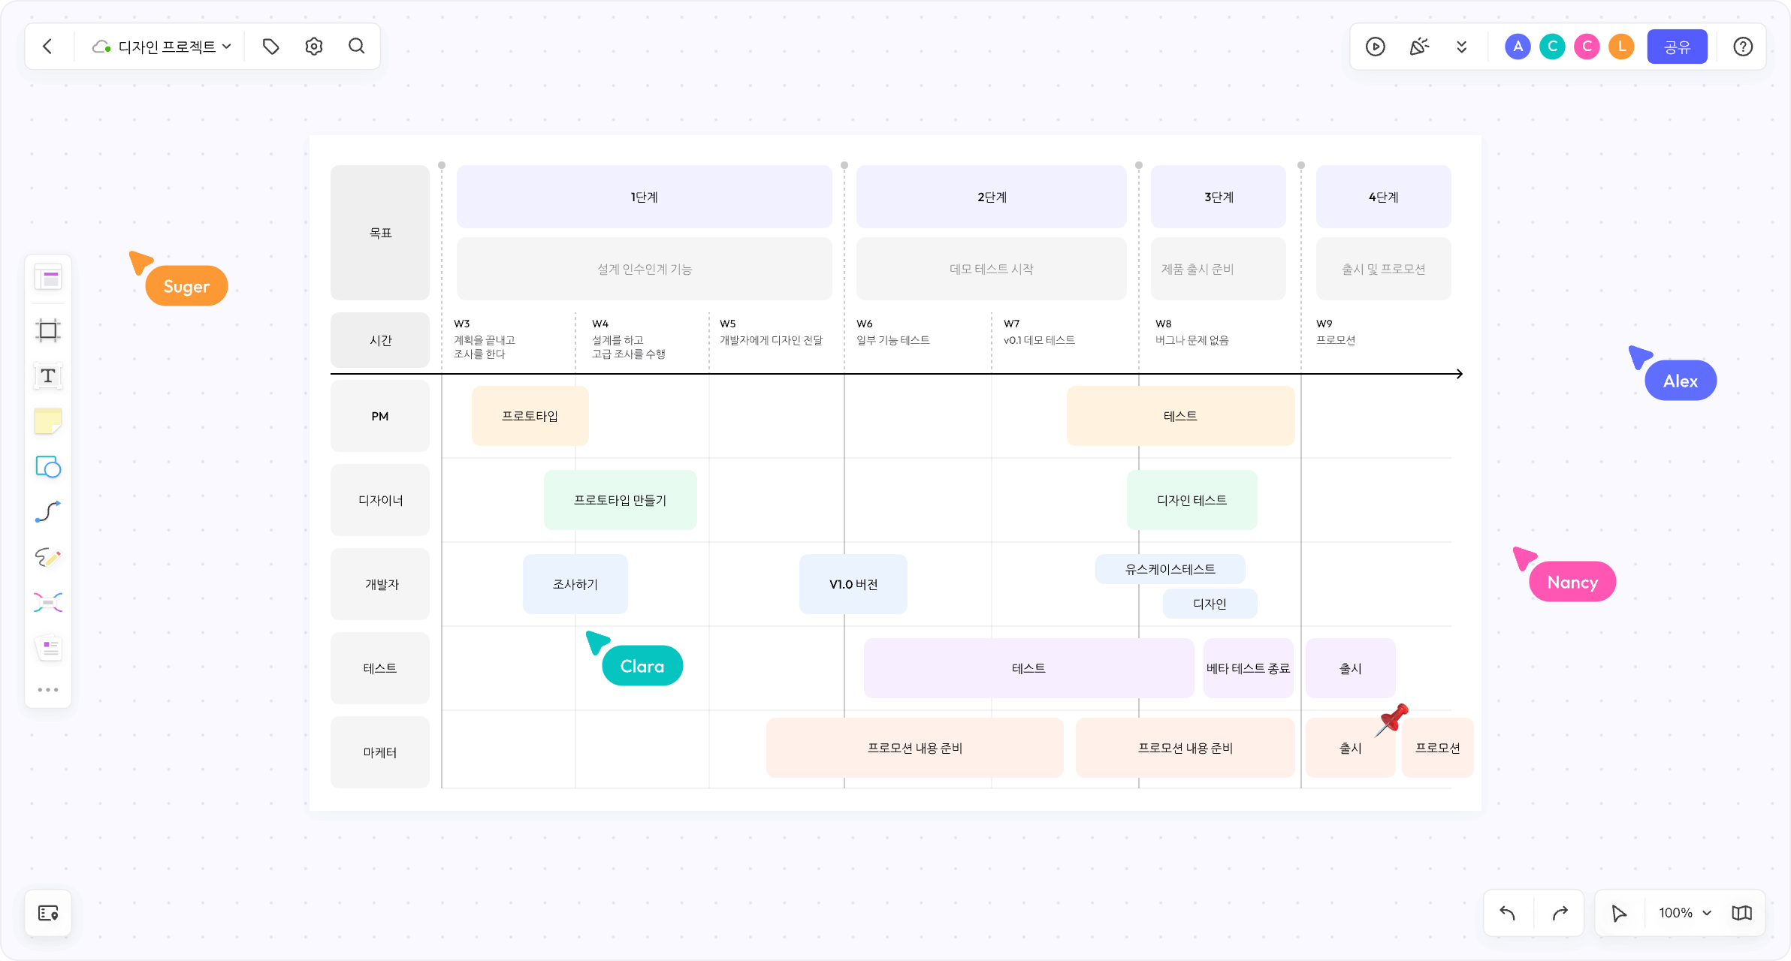Select the 개발자 row header

click(380, 584)
